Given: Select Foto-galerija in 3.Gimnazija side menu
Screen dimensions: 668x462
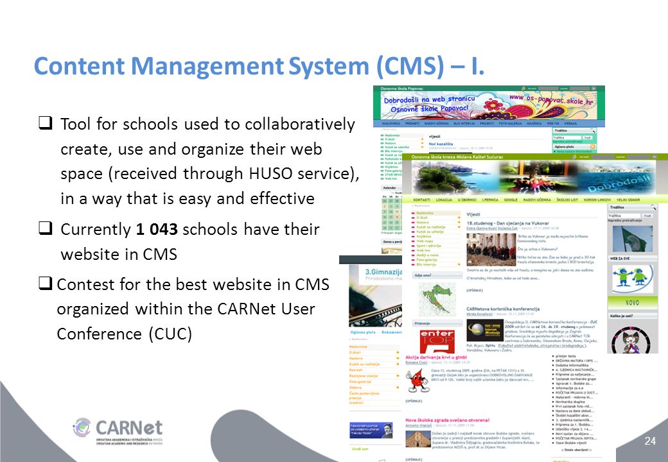Looking at the screenshot, I should 360,382.
